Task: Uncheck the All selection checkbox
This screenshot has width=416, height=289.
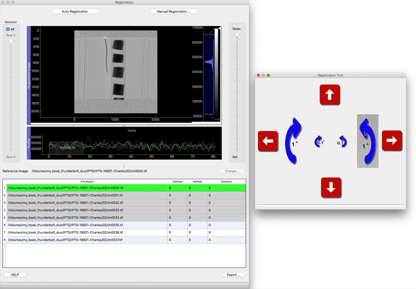Action: click(x=8, y=29)
